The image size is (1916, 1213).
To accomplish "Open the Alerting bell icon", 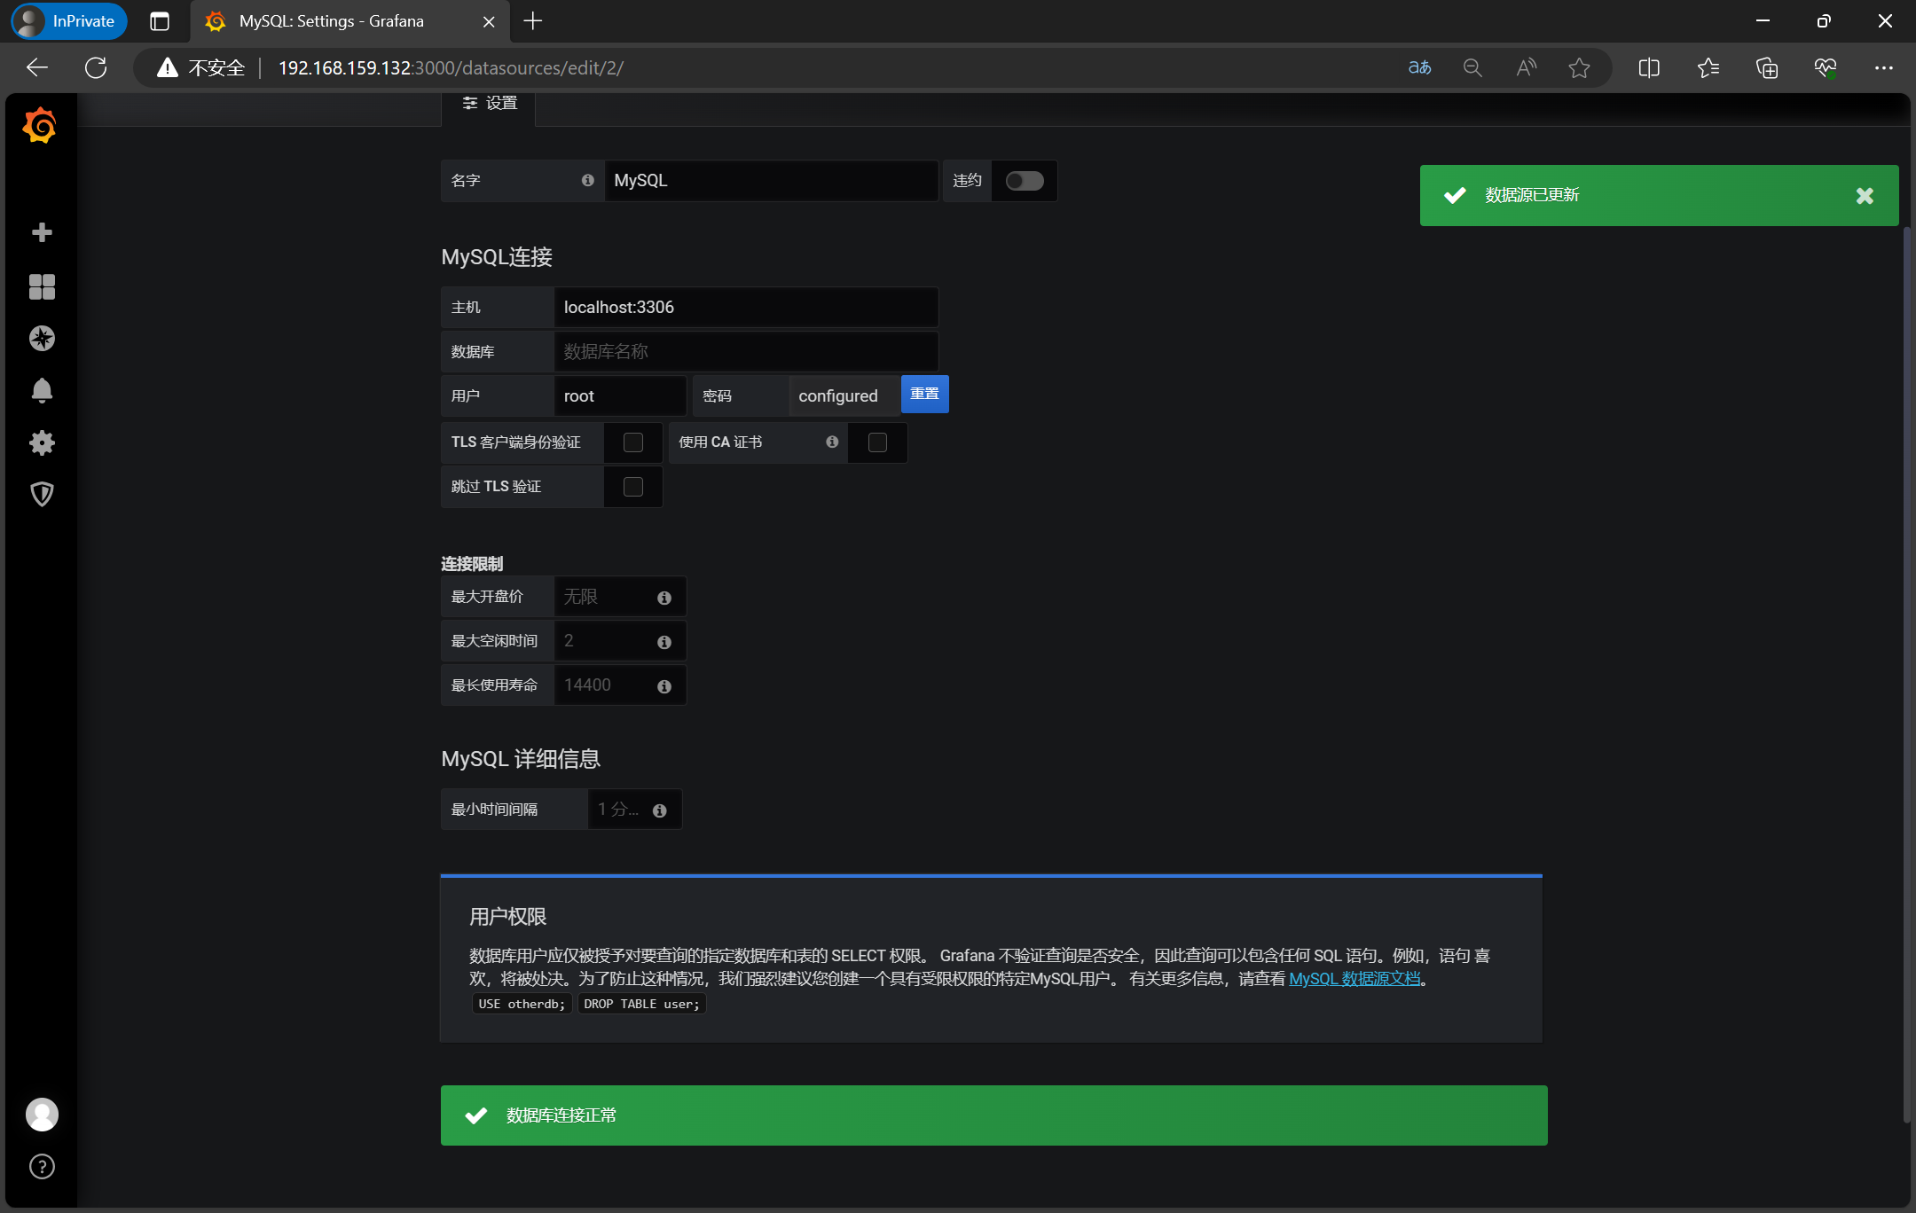I will pyautogui.click(x=42, y=390).
